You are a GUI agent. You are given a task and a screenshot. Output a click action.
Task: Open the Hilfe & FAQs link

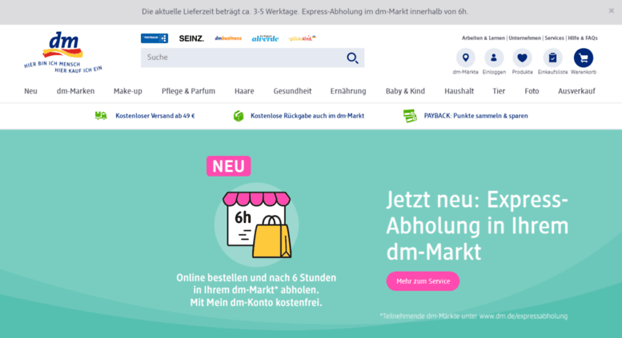tap(583, 38)
